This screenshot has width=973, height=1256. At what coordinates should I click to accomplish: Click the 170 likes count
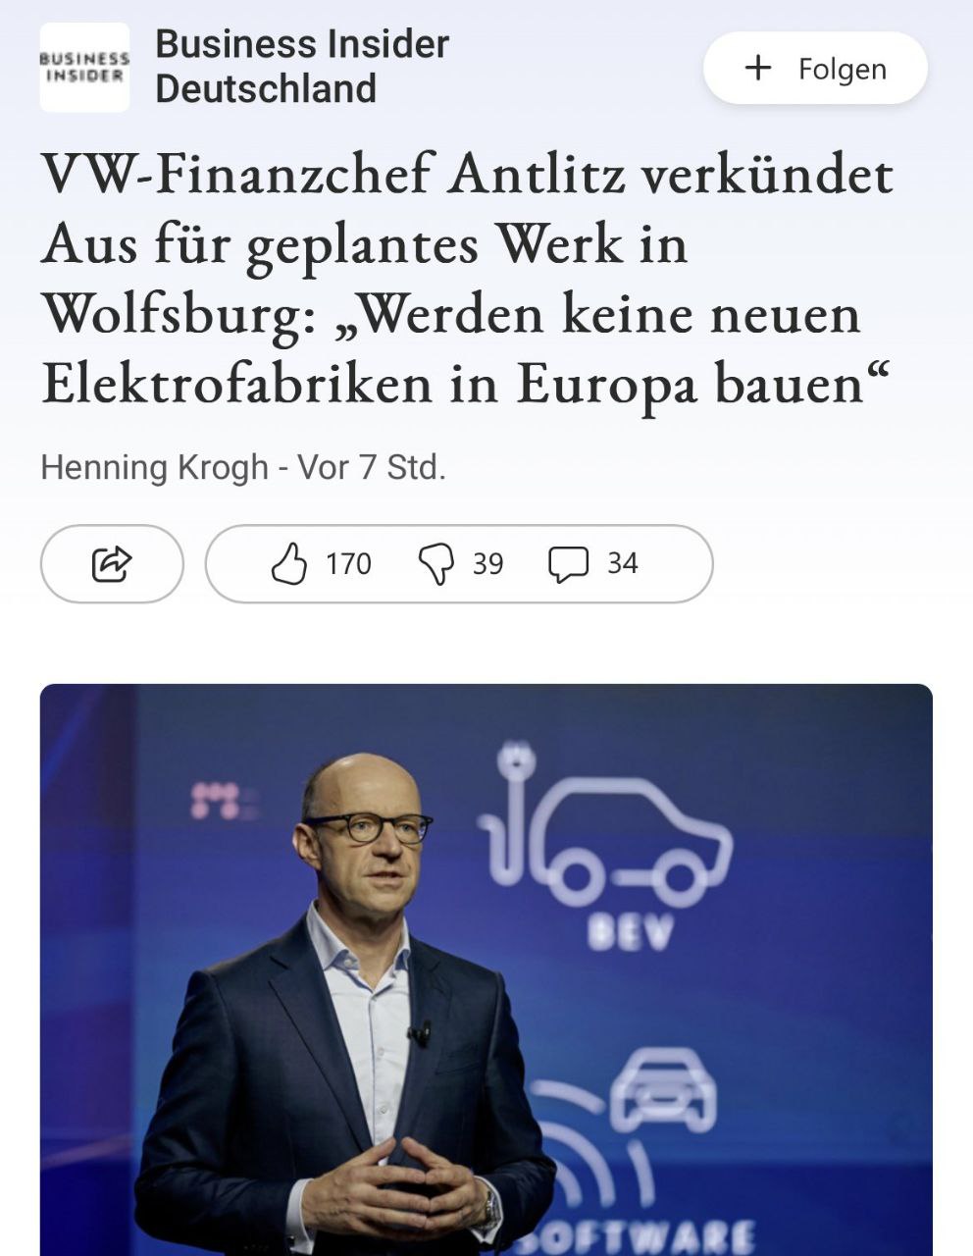pyautogui.click(x=348, y=564)
